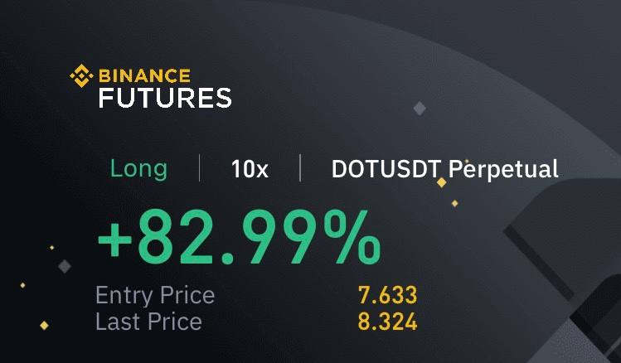This screenshot has width=621, height=363.
Task: Click the DOTUSDT Perpetual contract name
Action: (444, 169)
